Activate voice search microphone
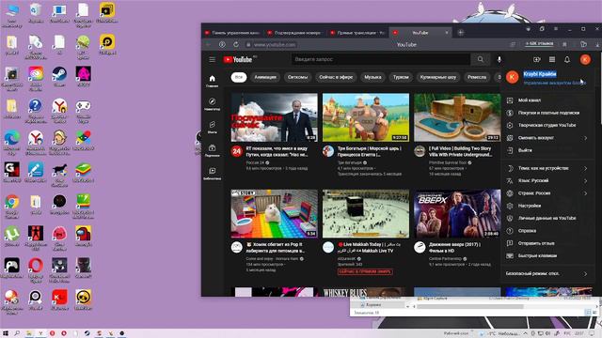Image resolution: width=602 pixels, height=338 pixels. pos(499,59)
